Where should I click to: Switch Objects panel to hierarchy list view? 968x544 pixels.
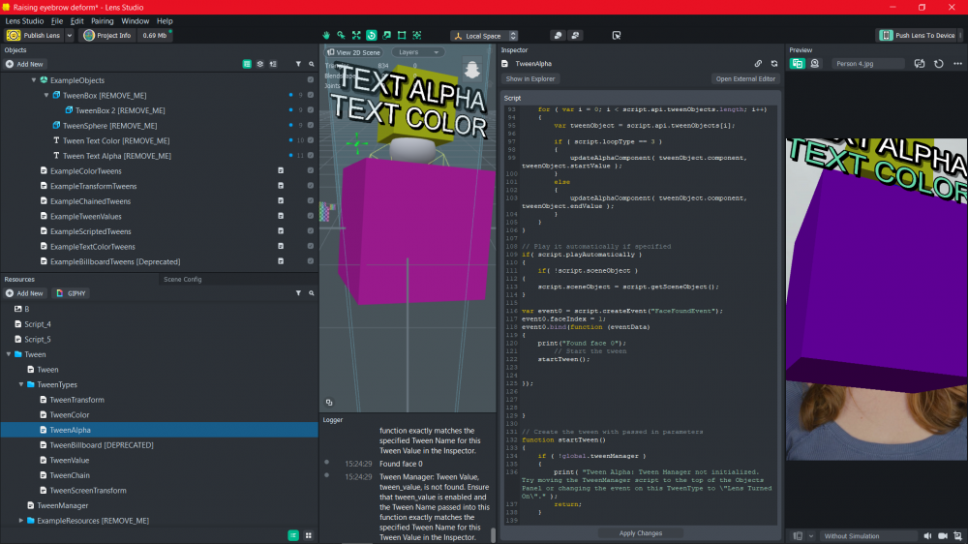coord(247,64)
